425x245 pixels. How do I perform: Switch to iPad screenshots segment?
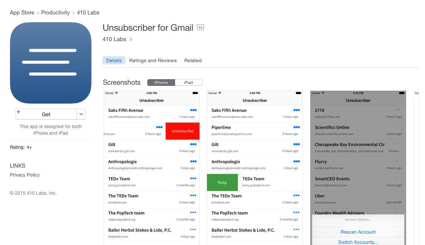pos(188,83)
